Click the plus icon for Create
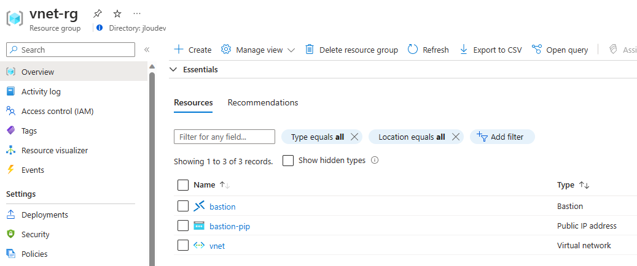This screenshot has height=266, width=637. (179, 50)
